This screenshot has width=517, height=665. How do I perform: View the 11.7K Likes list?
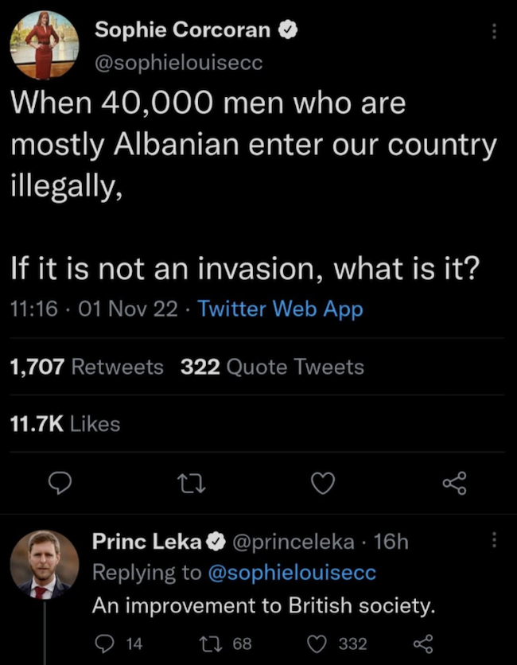[x=65, y=424]
